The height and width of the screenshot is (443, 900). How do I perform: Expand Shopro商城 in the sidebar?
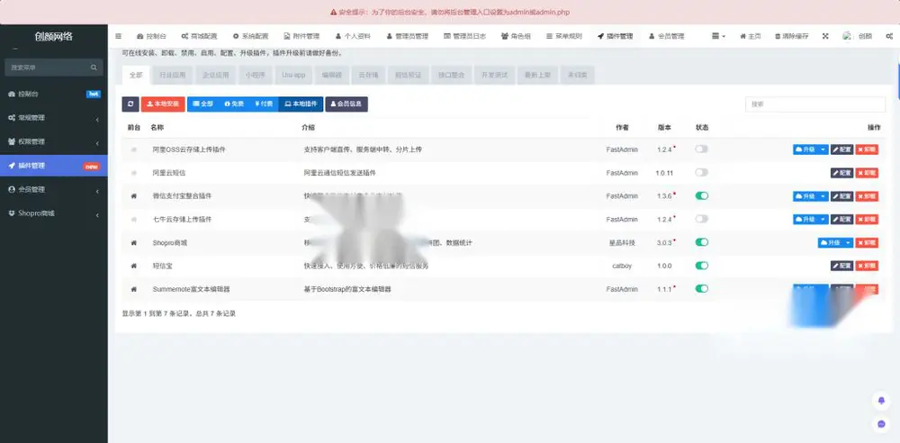coord(53,213)
